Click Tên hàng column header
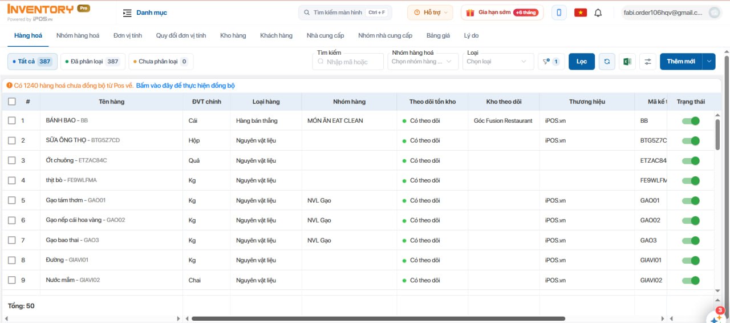This screenshot has width=730, height=323. 111,102
